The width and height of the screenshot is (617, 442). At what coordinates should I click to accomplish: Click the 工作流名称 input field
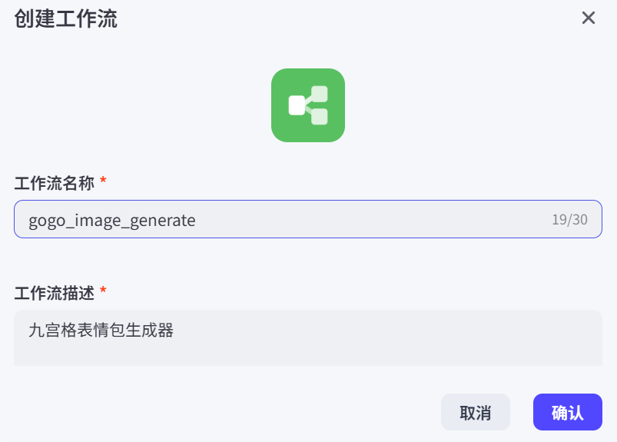(307, 220)
